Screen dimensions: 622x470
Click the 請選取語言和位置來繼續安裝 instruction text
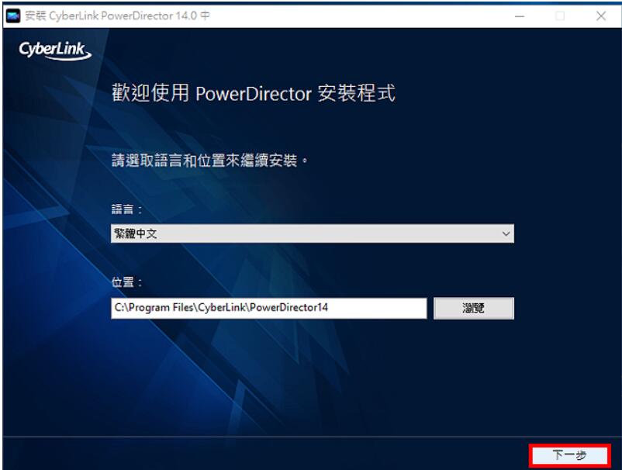209,161
